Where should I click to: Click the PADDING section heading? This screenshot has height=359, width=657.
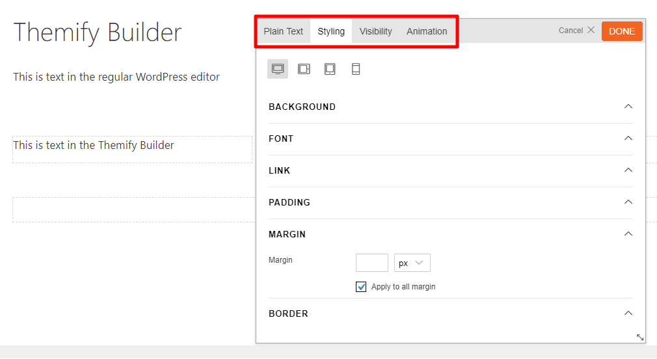[289, 202]
